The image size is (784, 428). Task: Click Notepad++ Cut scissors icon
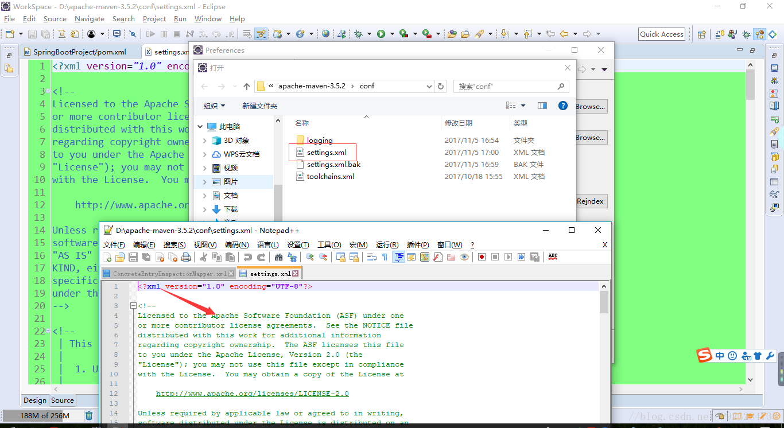(203, 257)
